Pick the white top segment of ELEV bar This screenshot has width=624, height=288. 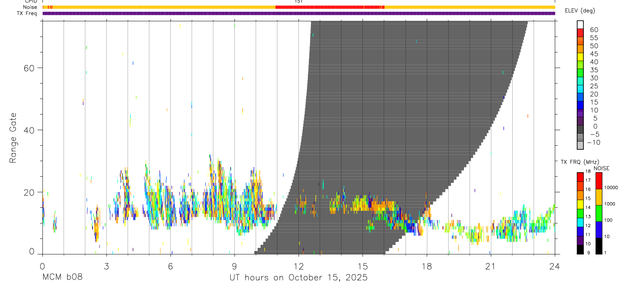point(580,24)
